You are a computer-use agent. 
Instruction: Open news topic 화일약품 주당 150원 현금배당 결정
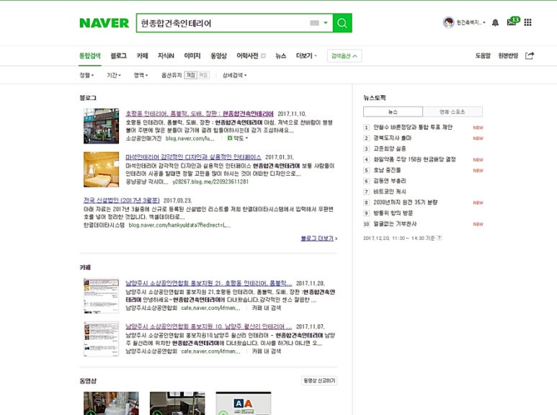point(414,159)
